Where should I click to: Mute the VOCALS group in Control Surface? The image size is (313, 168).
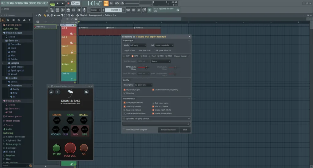[56, 129]
